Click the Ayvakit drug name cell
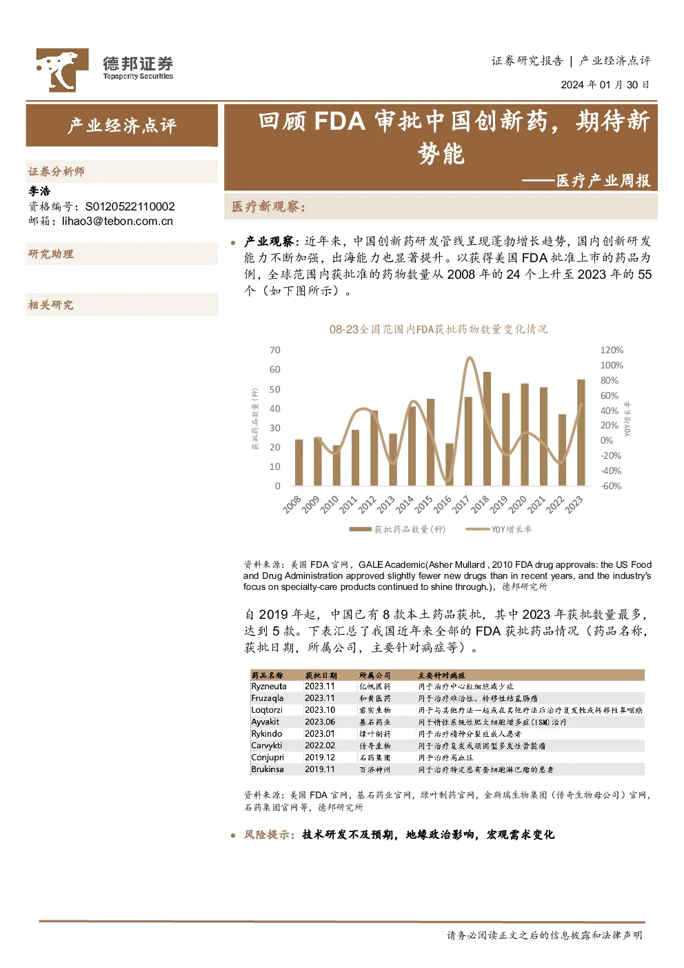 (265, 722)
